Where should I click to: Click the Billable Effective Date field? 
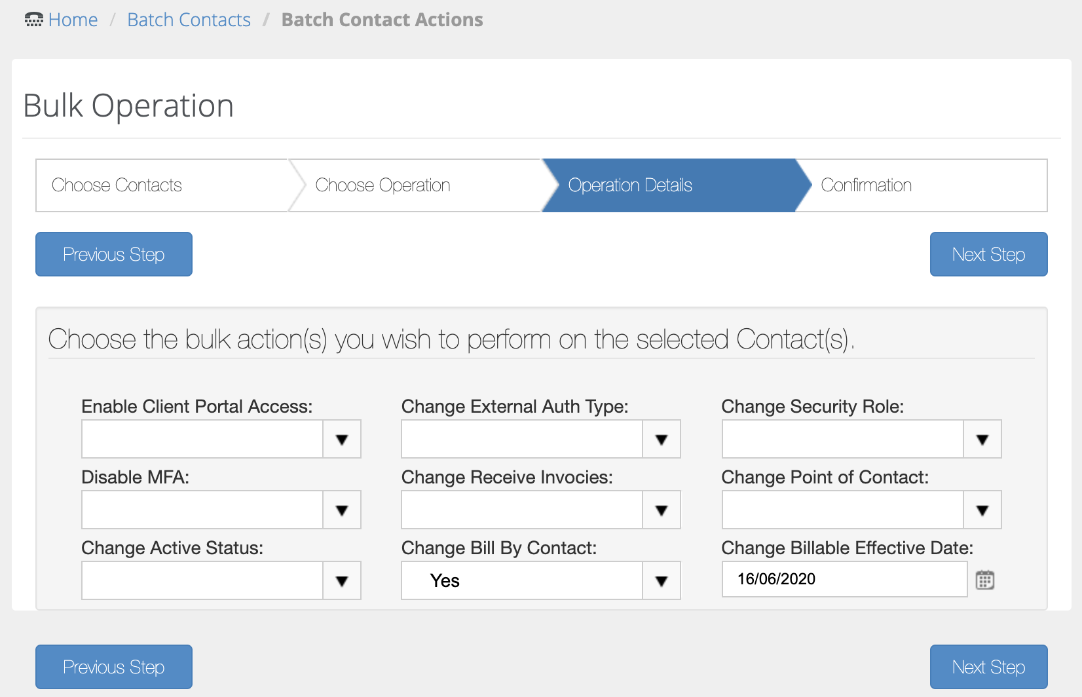coord(844,579)
